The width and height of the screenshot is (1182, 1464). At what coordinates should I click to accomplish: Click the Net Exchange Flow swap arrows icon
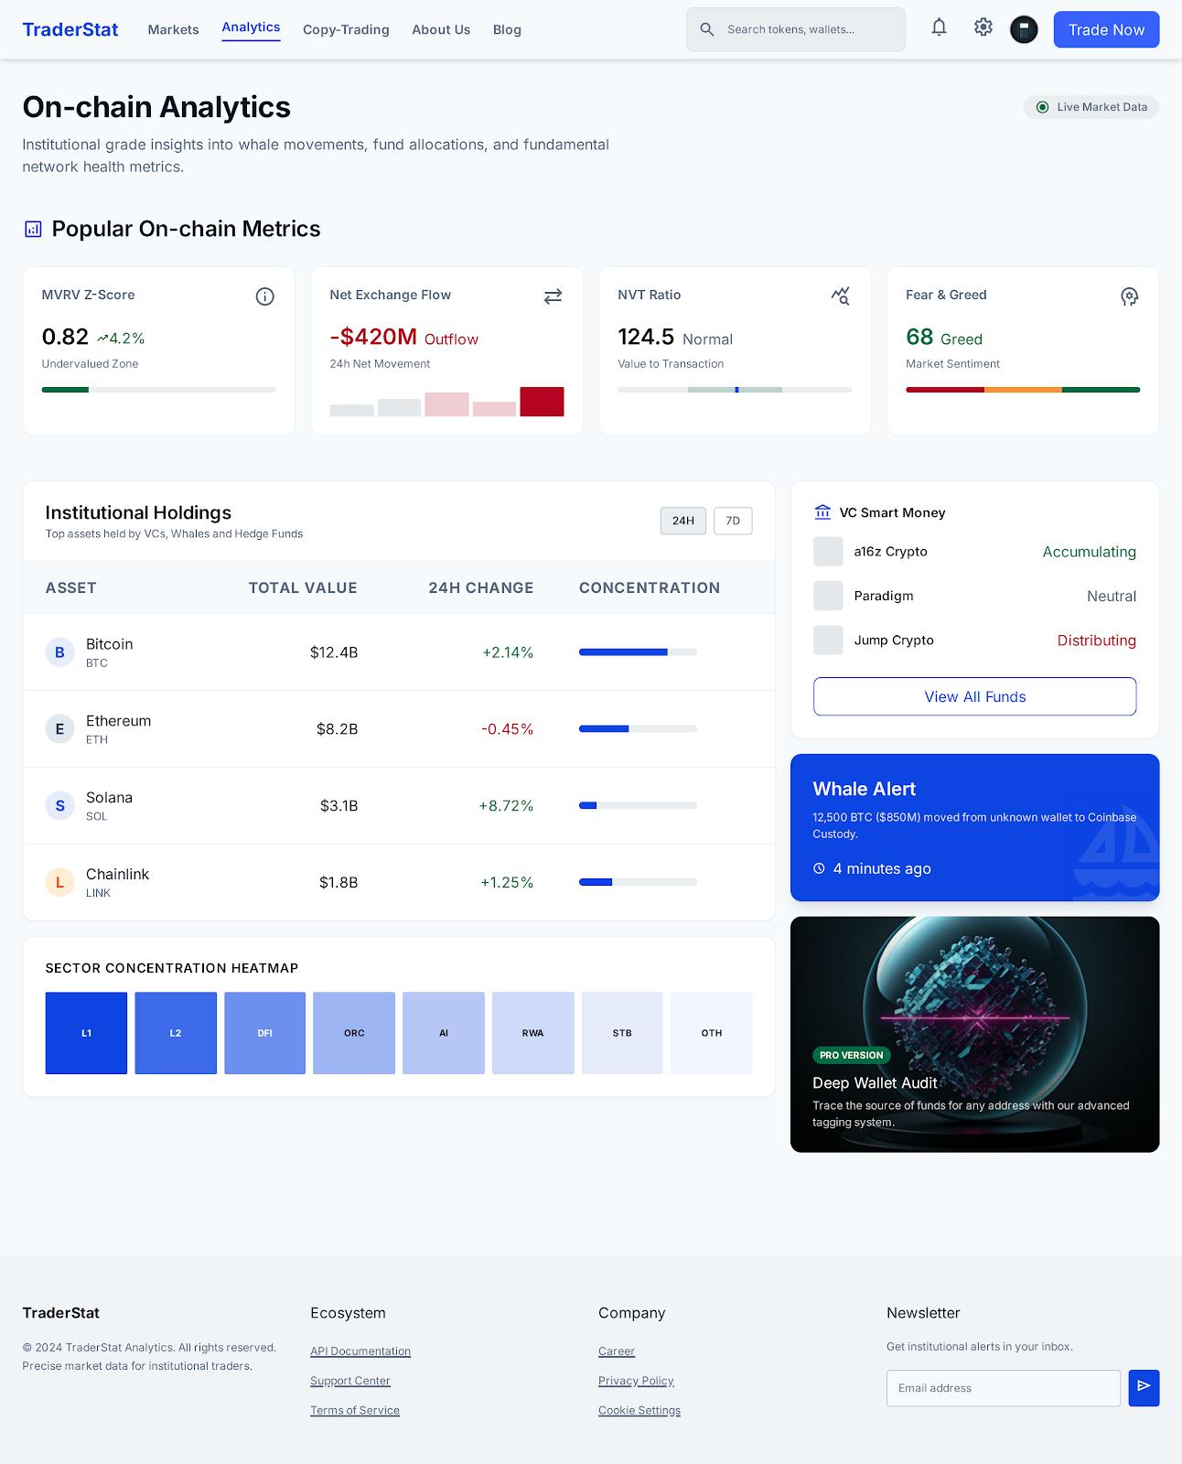(x=553, y=296)
